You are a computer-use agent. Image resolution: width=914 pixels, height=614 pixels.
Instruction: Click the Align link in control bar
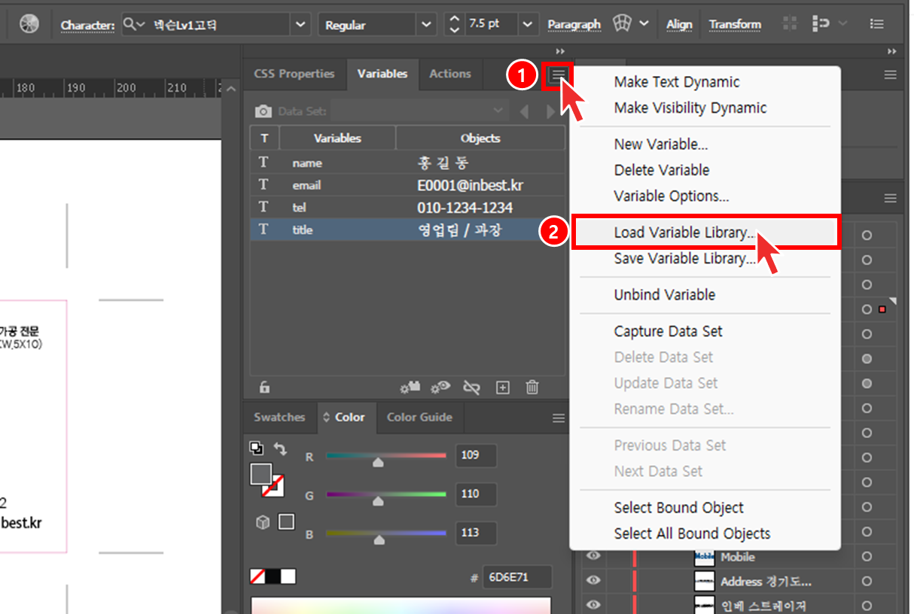pos(679,25)
